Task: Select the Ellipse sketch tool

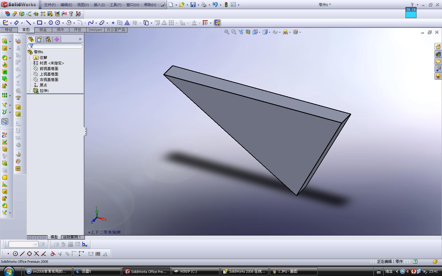Action: pyautogui.click(x=102, y=23)
